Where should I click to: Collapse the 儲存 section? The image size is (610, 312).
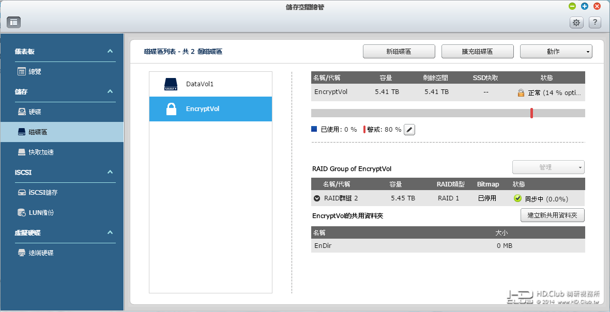pos(110,92)
